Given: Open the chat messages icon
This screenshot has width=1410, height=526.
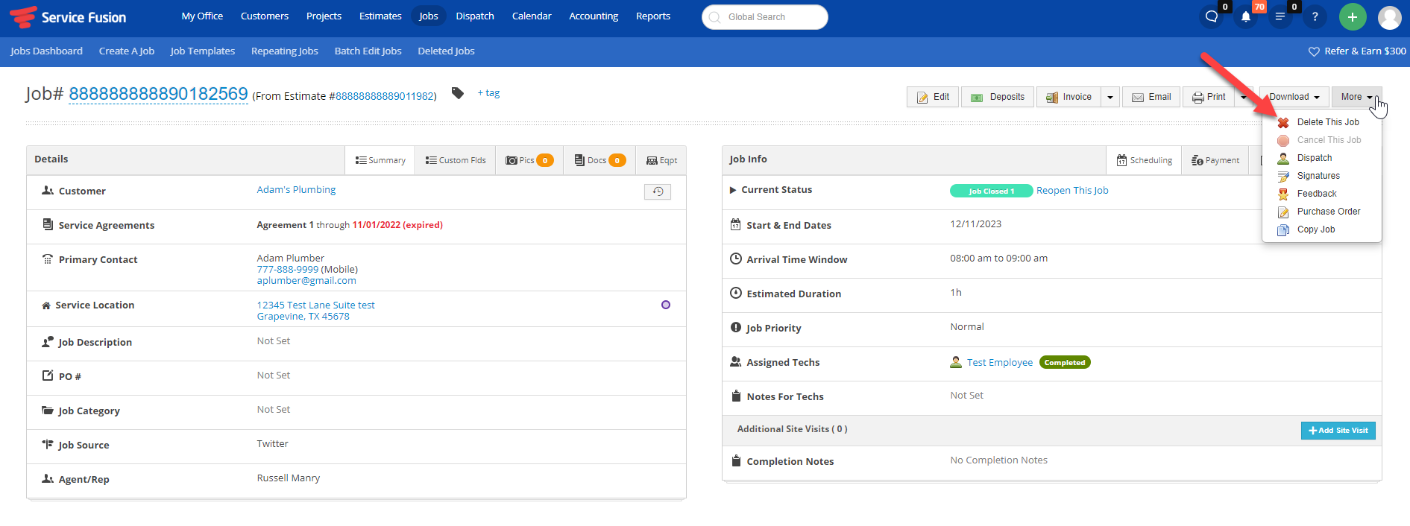Looking at the screenshot, I should point(1212,17).
